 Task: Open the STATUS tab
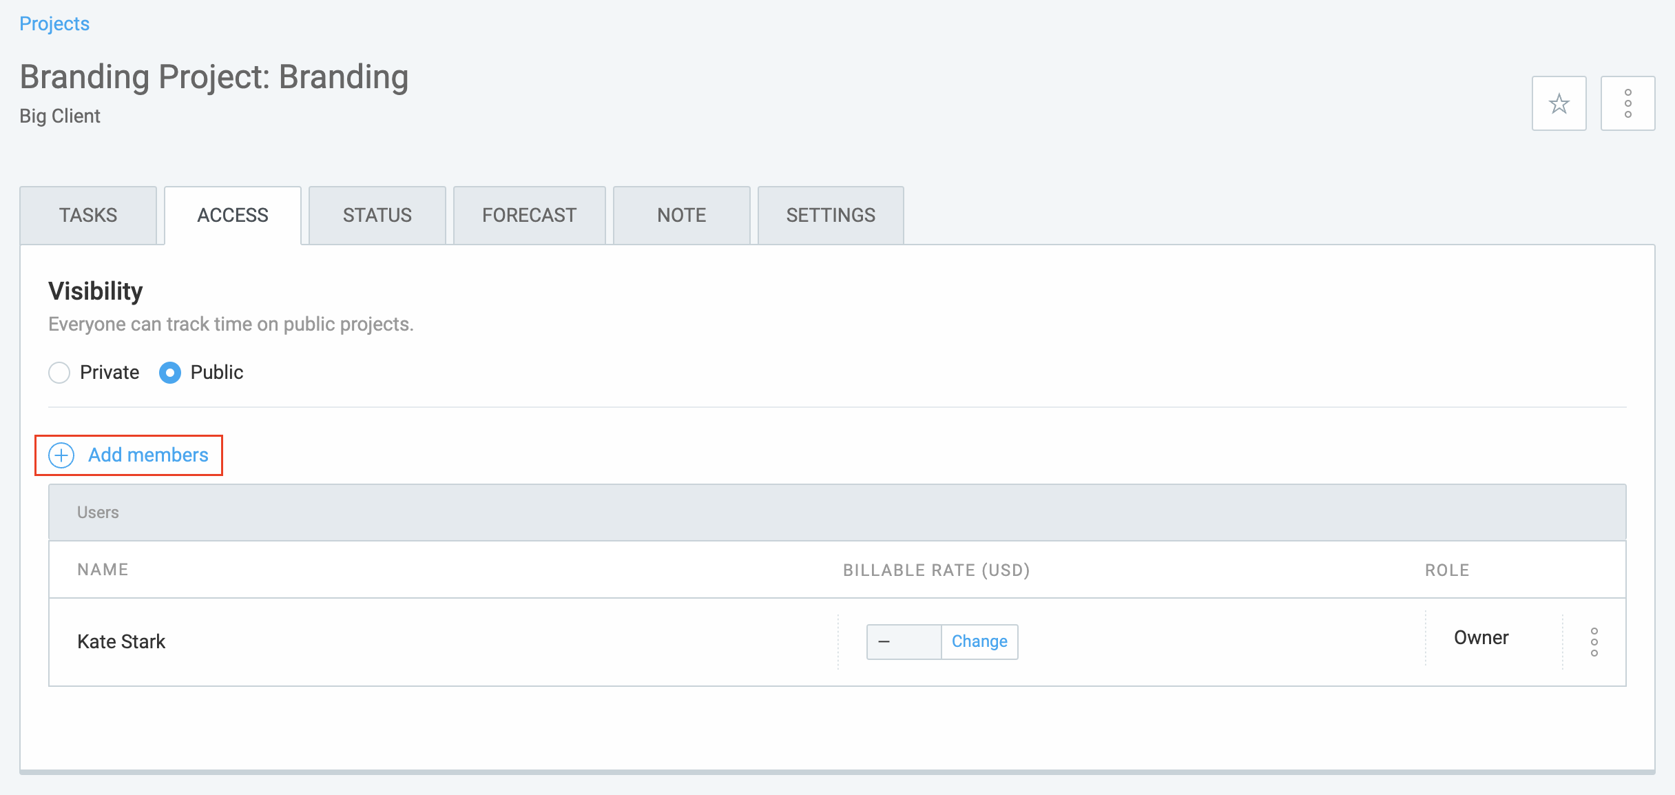coord(376,215)
